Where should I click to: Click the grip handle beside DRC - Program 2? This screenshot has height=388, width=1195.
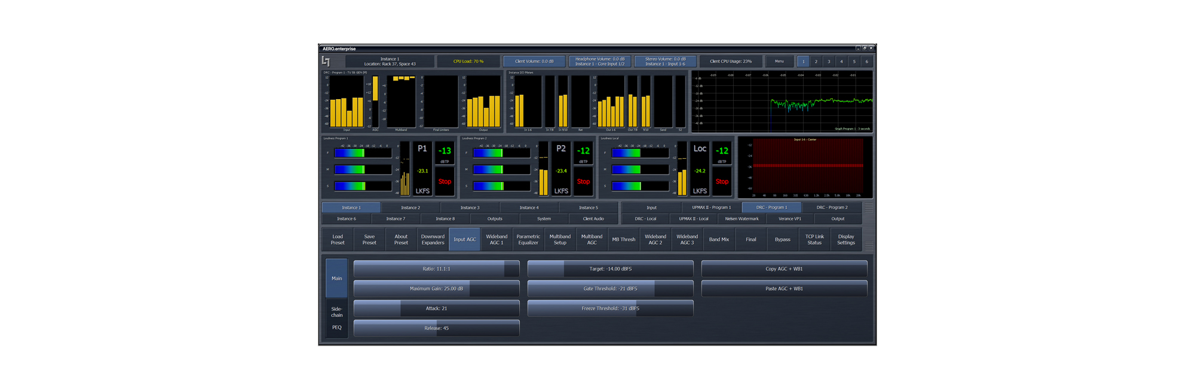(x=869, y=208)
